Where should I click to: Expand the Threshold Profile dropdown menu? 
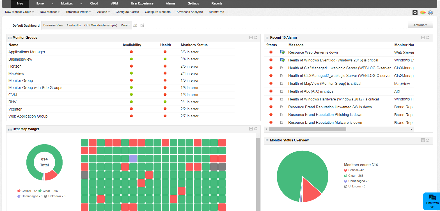coord(78,12)
